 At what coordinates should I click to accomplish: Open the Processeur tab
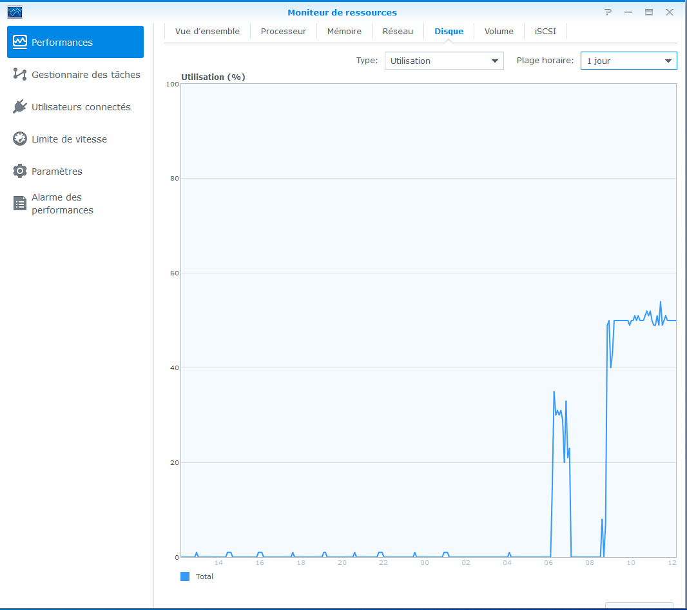(x=284, y=31)
